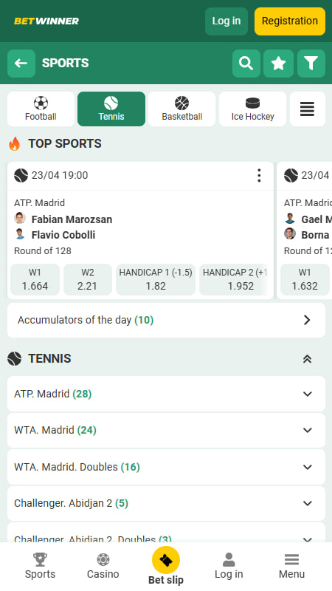Click the Log in header button
This screenshot has height=591, width=332.
coord(226,21)
